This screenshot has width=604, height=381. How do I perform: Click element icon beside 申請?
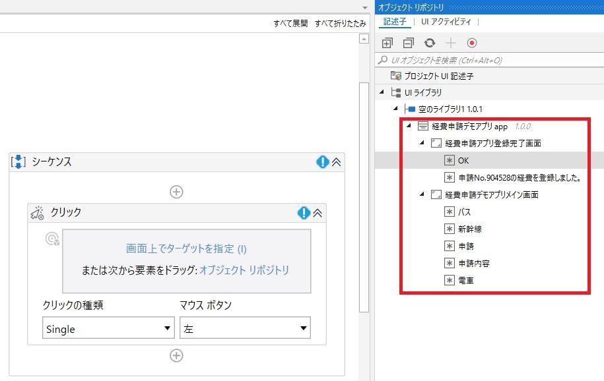click(x=449, y=246)
